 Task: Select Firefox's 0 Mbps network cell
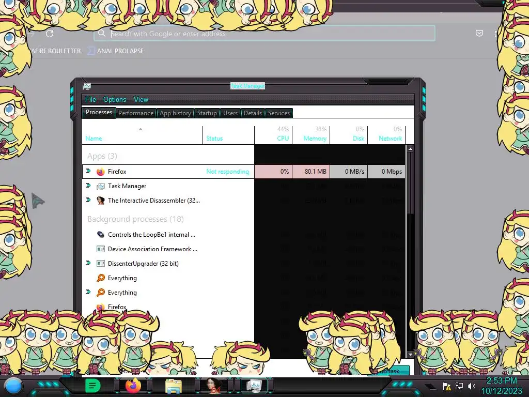386,172
